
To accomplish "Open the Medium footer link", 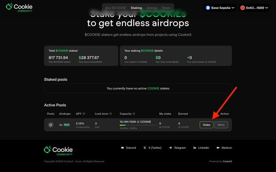I will (x=224, y=148).
